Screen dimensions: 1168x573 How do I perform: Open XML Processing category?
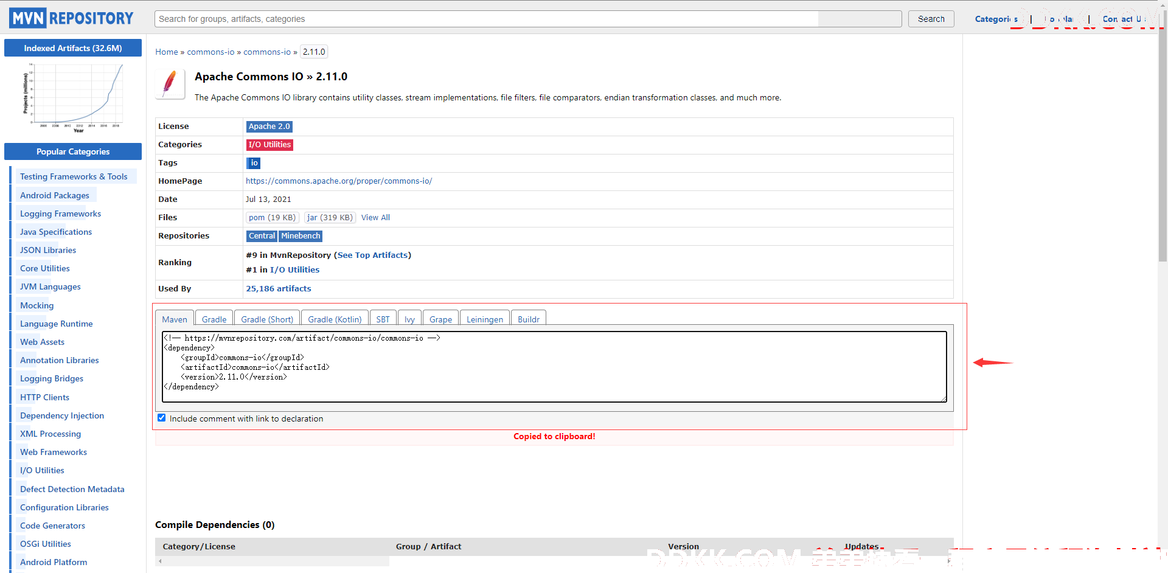point(50,434)
